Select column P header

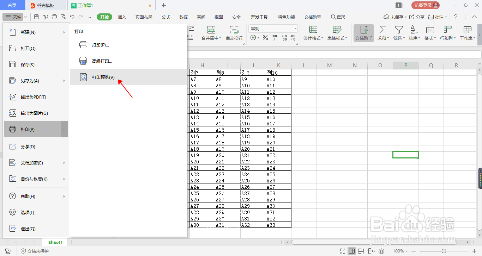[x=406, y=65]
